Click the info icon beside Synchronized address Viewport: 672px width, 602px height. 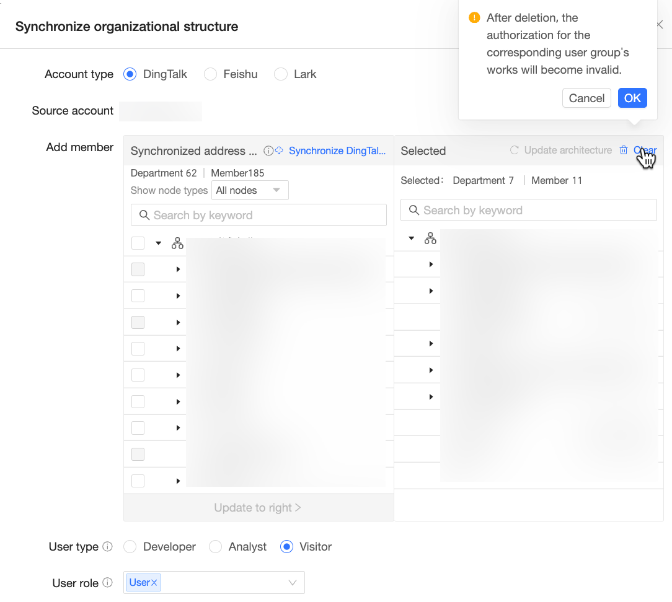point(268,150)
